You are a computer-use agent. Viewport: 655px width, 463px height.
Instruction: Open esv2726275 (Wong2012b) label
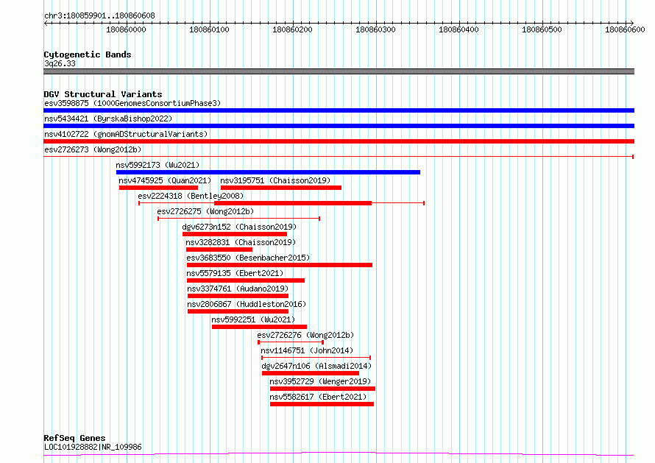205,211
